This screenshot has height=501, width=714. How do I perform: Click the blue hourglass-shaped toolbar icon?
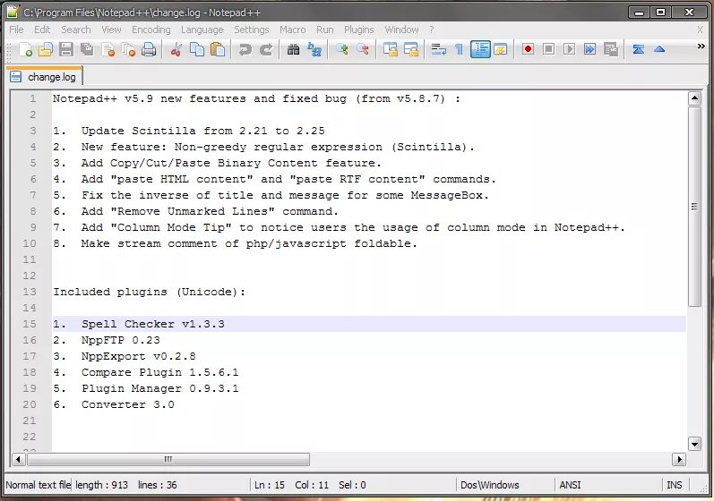pos(639,49)
